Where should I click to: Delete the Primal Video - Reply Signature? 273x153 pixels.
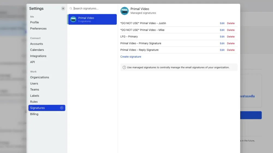(231, 50)
